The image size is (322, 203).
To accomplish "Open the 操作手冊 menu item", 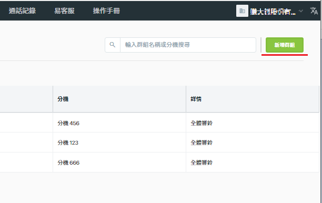I will coord(106,11).
